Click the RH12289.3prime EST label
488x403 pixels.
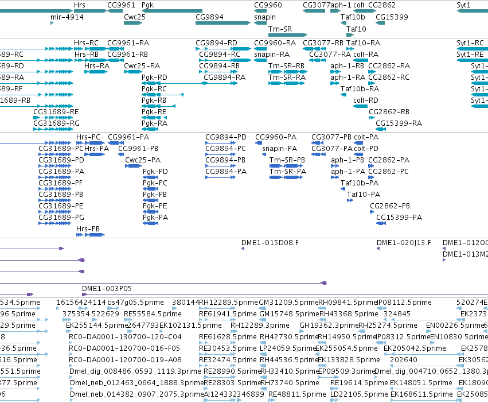tap(260, 325)
